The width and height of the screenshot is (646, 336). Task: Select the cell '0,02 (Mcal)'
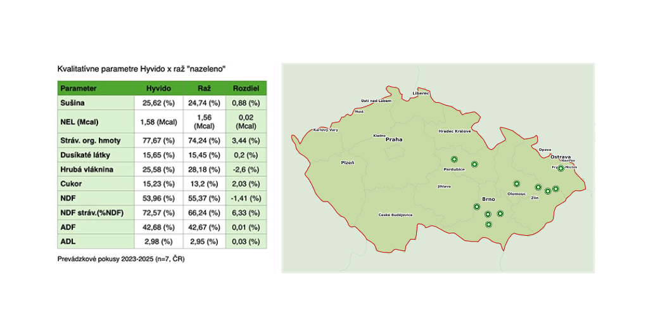tap(246, 122)
